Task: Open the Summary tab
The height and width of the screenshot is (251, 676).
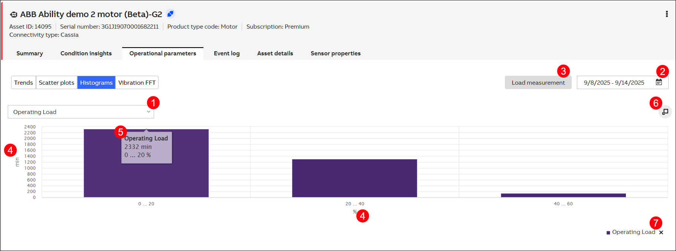Action: point(30,53)
